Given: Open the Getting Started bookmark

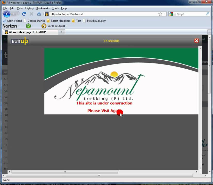Looking at the screenshot, I should point(34,21).
